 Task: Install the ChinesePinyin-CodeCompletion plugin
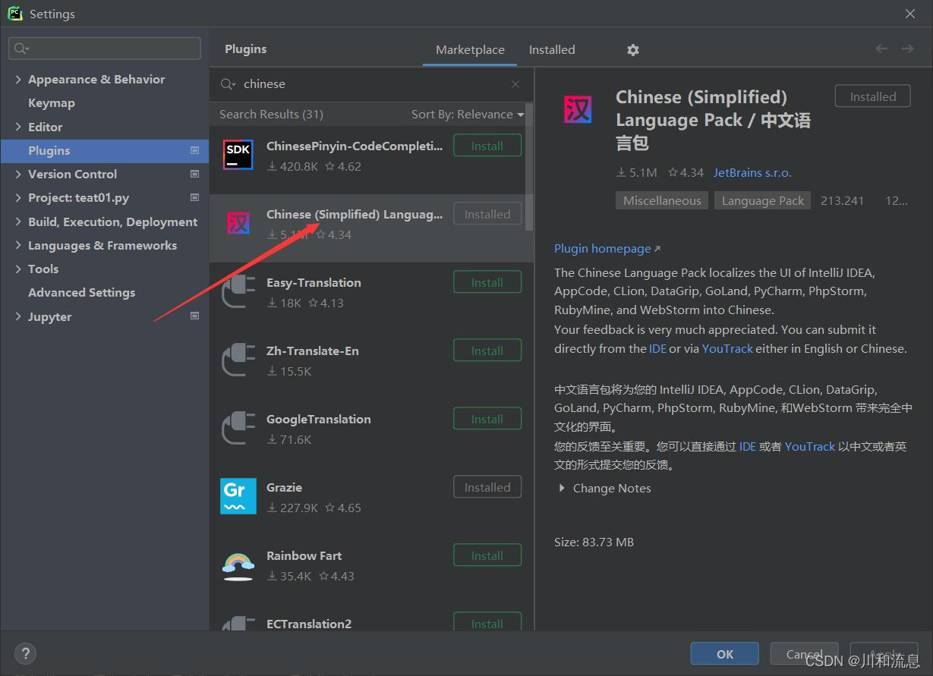(487, 146)
